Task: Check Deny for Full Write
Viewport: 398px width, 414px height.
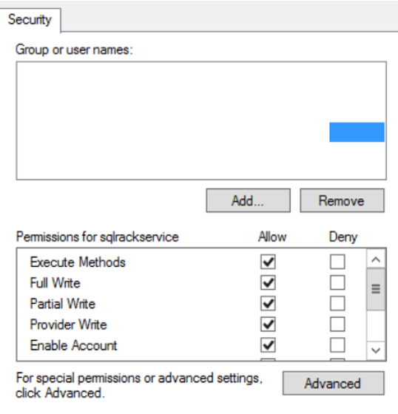Action: click(337, 282)
